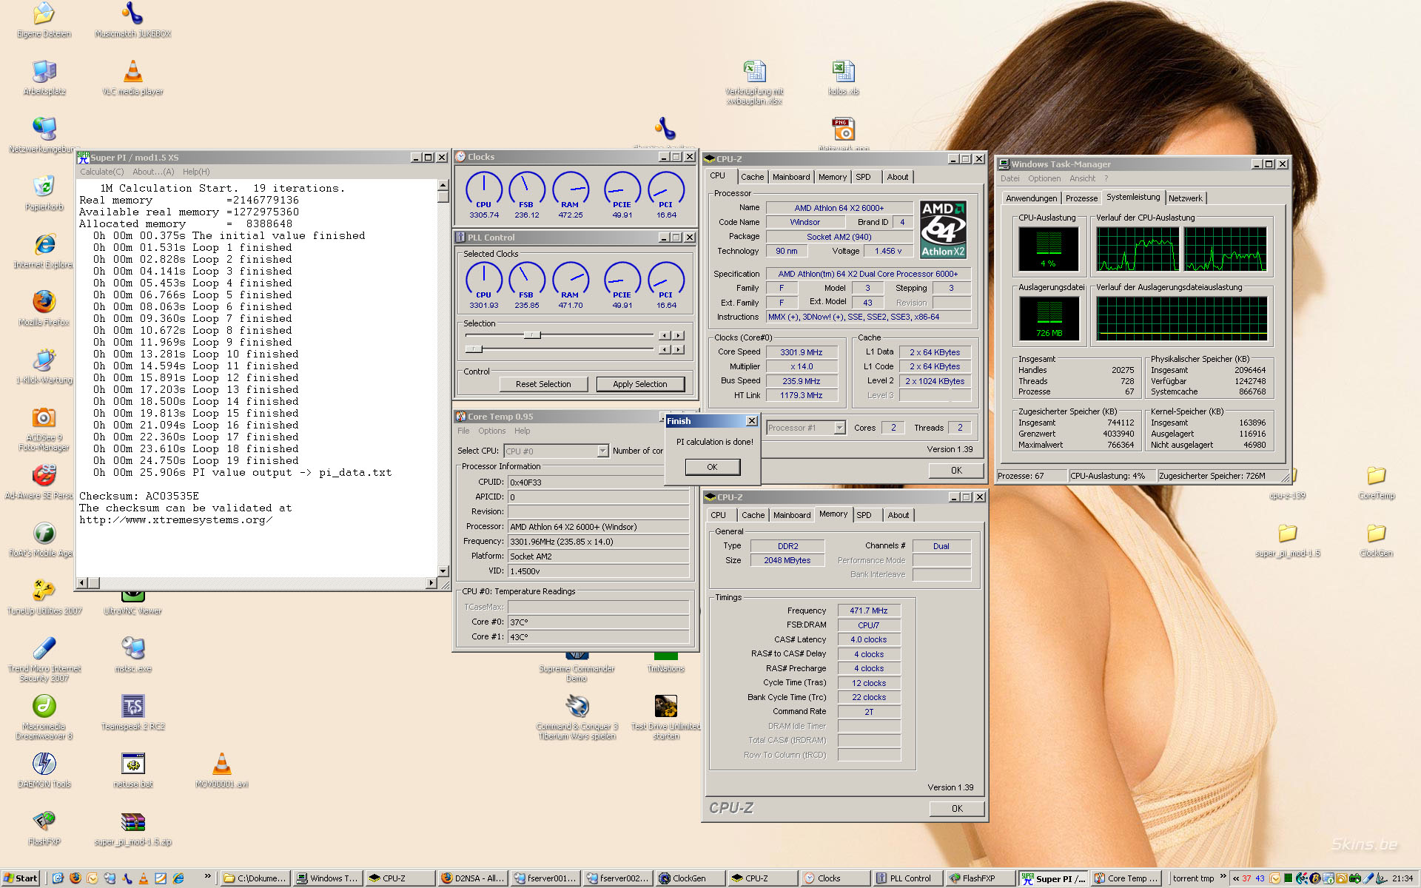This screenshot has height=888, width=1421.
Task: Confirm the PI calculation Finish dialog with OK
Action: pyautogui.click(x=712, y=467)
